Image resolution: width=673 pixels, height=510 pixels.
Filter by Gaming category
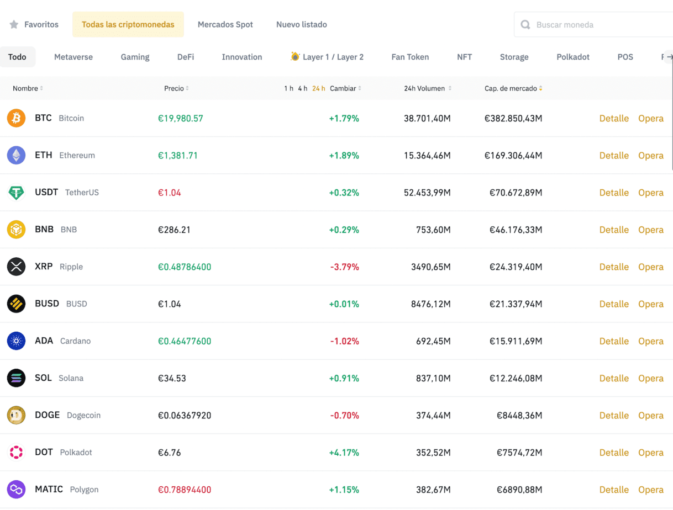pos(135,57)
